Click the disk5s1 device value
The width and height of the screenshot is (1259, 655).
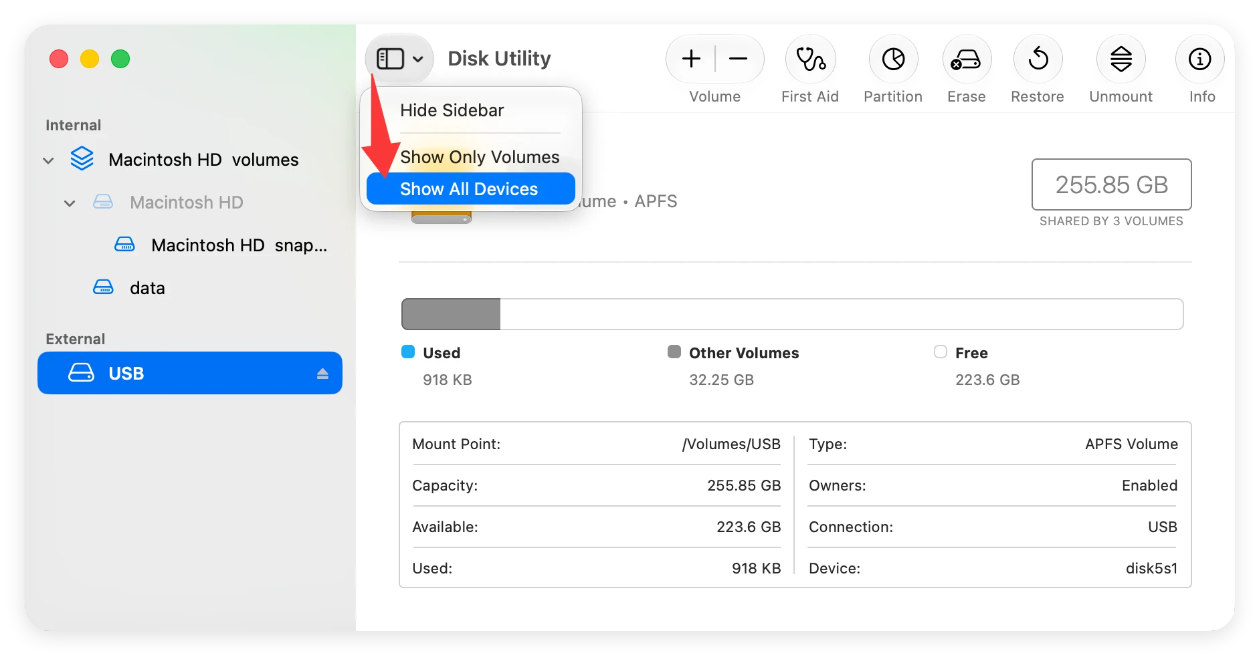click(x=1151, y=569)
